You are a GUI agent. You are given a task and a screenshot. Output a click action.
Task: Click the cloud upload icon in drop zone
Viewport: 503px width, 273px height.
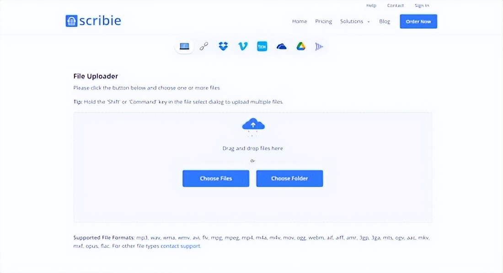tap(253, 125)
